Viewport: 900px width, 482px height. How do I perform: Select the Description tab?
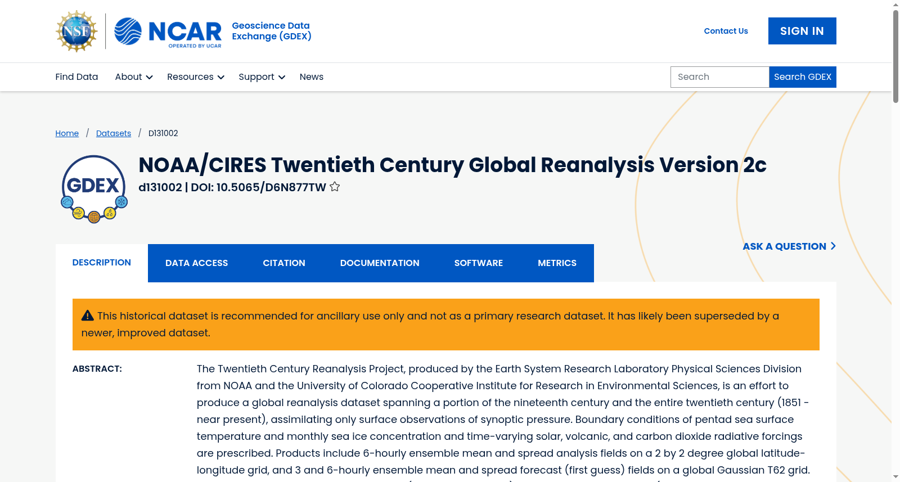tap(102, 263)
